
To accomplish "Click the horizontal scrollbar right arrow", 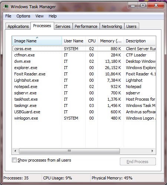I will [152, 151].
